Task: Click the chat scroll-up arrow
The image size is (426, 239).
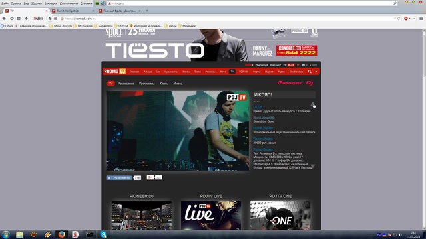Action: (313, 104)
